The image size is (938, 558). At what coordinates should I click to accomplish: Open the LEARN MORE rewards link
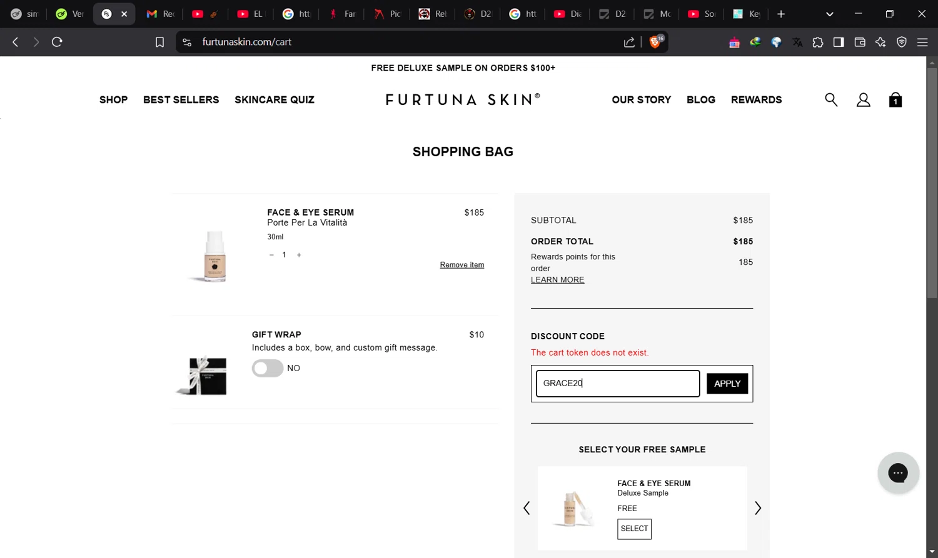click(558, 280)
